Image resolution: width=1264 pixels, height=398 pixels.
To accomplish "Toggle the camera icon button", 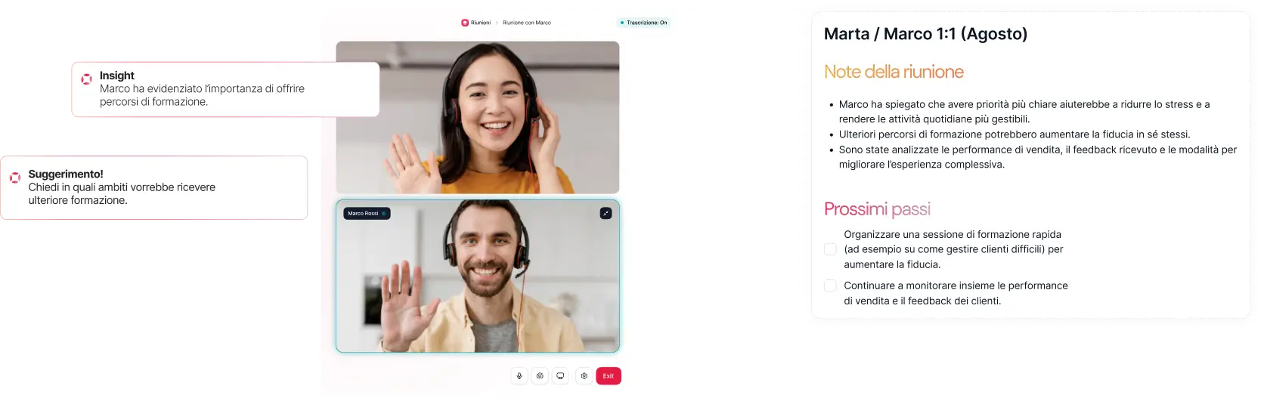I will pyautogui.click(x=540, y=376).
